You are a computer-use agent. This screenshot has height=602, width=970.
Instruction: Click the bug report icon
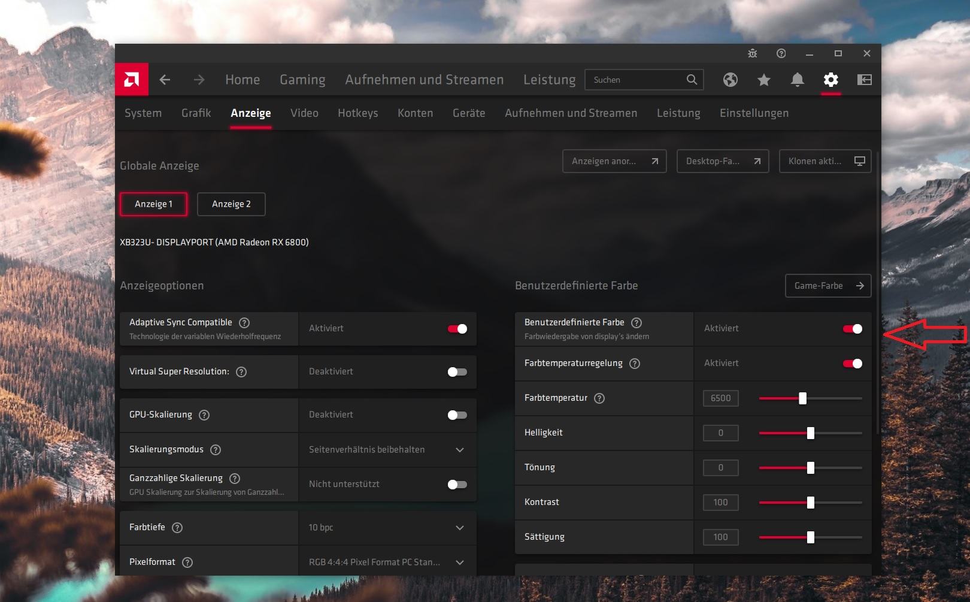click(x=753, y=53)
